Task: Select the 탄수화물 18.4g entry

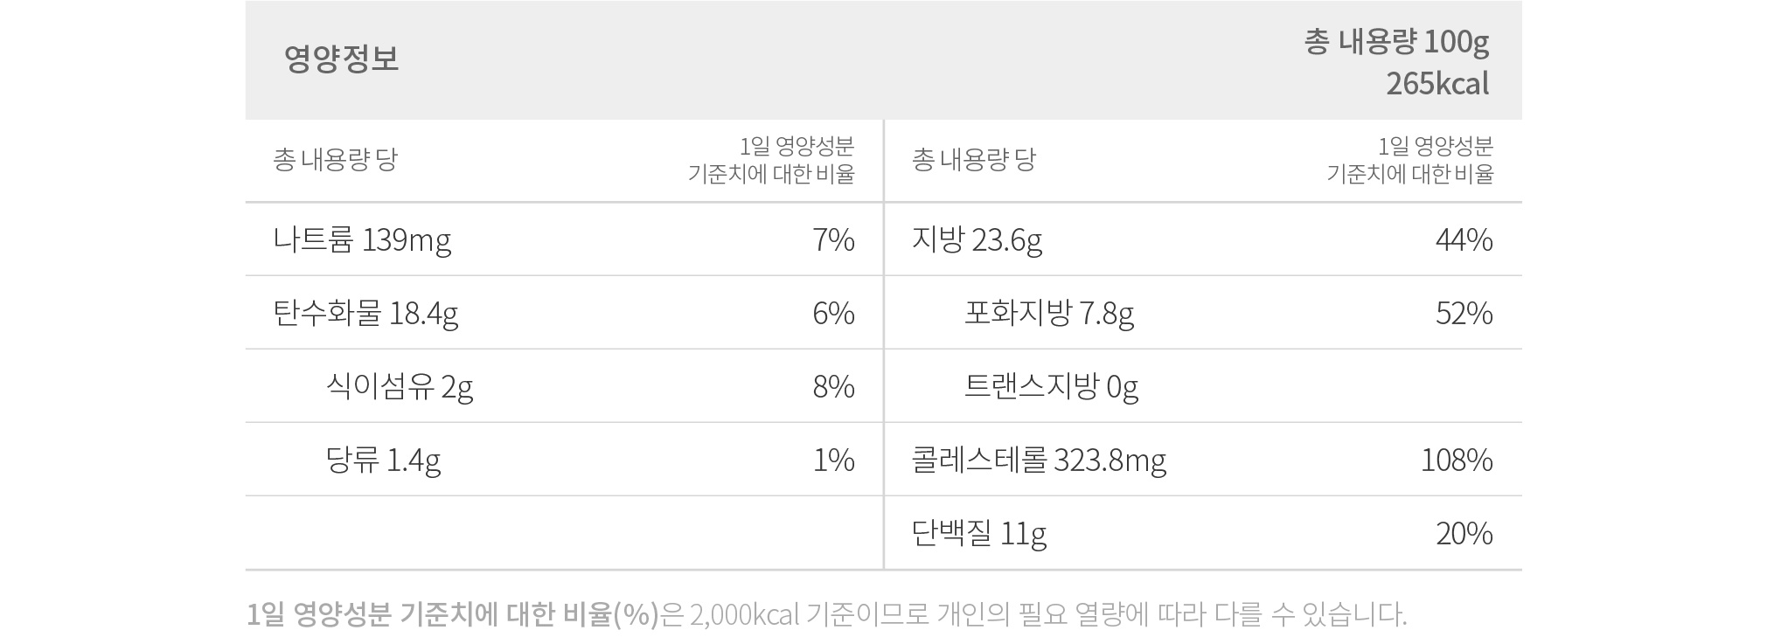Action: tap(365, 314)
